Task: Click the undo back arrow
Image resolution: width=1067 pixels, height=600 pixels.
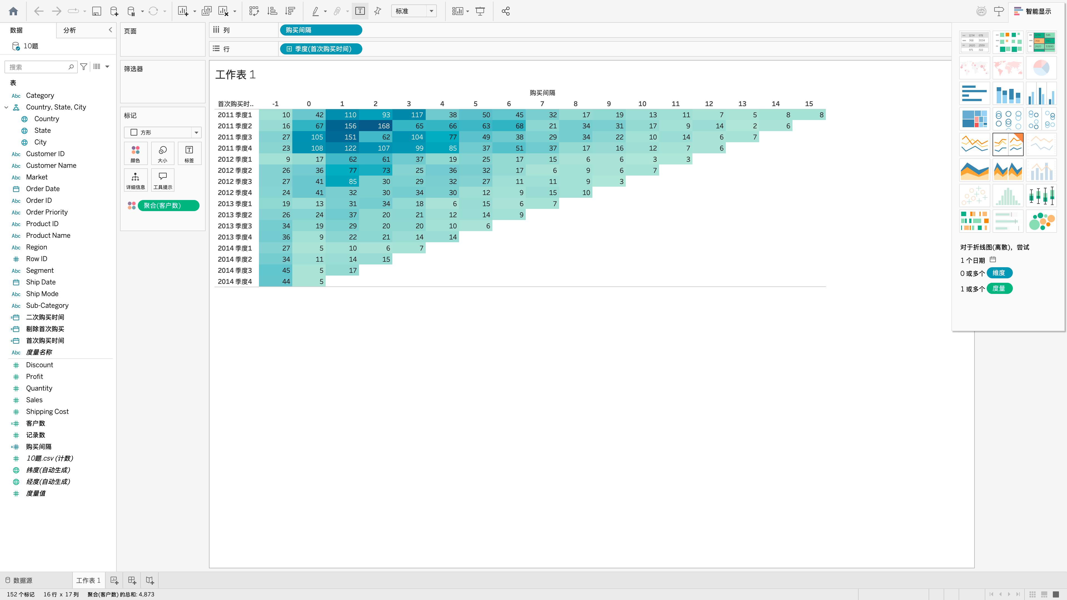Action: coord(39,11)
